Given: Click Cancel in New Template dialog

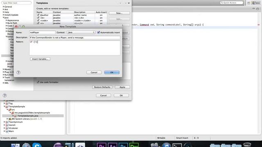Looking at the screenshot, I should pyautogui.click(x=94, y=72).
